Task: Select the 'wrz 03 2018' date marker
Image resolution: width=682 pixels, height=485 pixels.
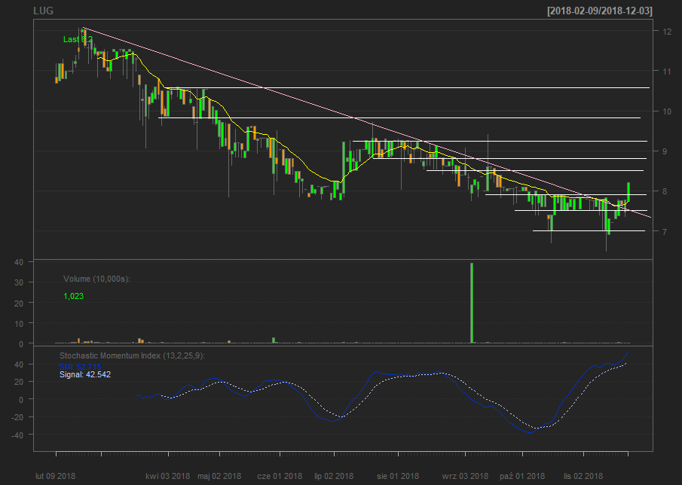Action: pos(465,476)
